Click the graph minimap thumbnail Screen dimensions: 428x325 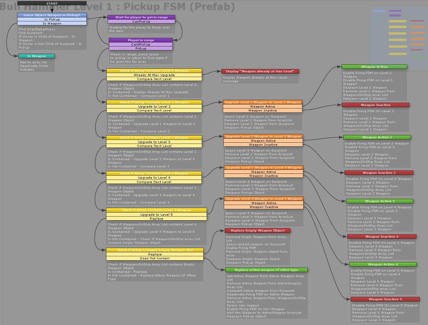tap(398, 34)
